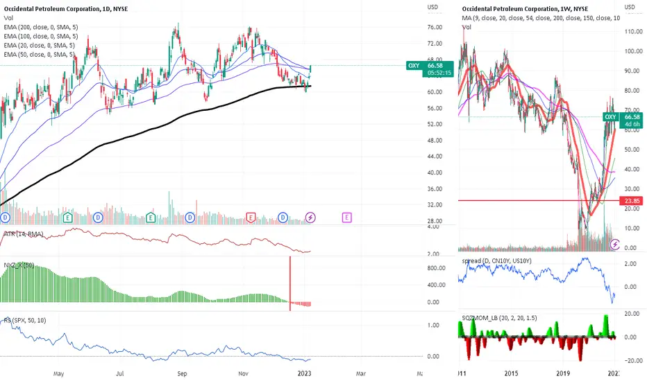
Task: Click the 05:52:15 countdown label
Action: pyautogui.click(x=439, y=73)
